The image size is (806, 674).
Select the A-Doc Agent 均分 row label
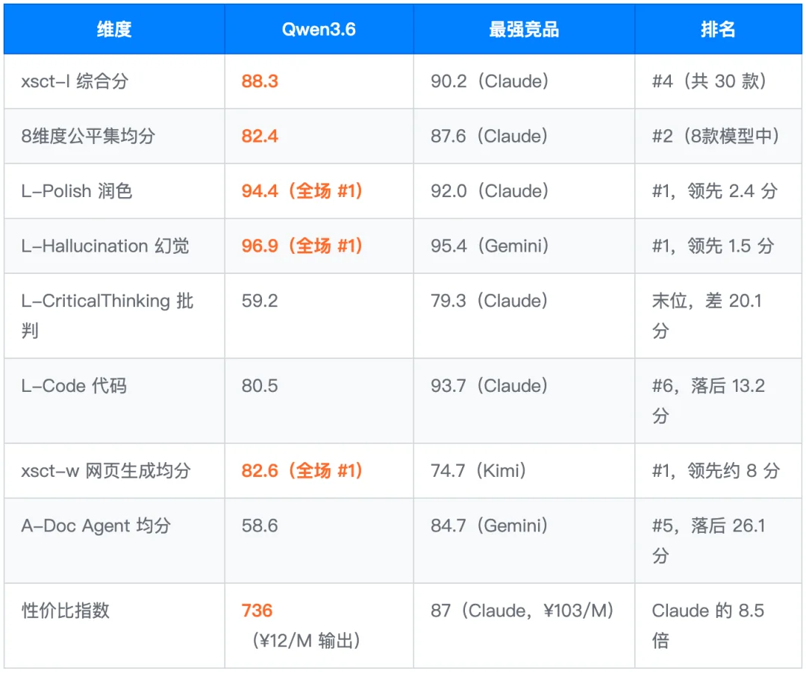(97, 525)
